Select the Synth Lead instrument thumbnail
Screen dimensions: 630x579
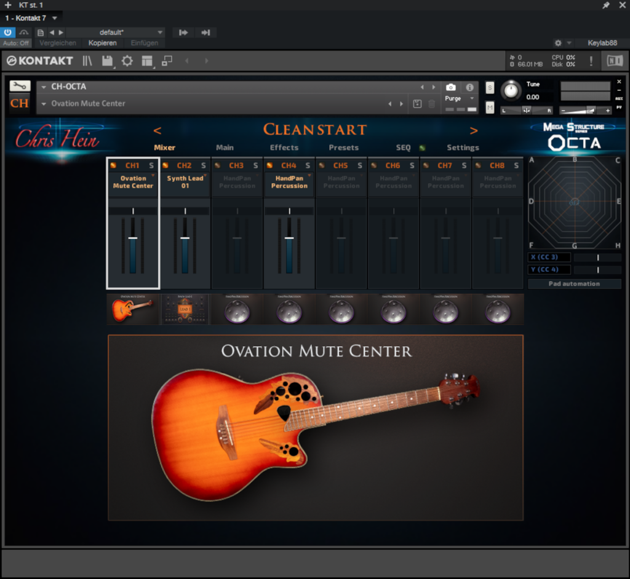pyautogui.click(x=185, y=309)
